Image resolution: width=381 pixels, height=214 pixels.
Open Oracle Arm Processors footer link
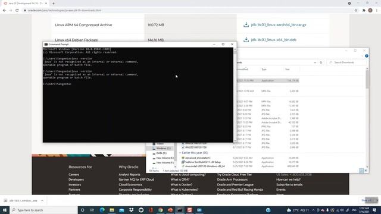pos(232,180)
